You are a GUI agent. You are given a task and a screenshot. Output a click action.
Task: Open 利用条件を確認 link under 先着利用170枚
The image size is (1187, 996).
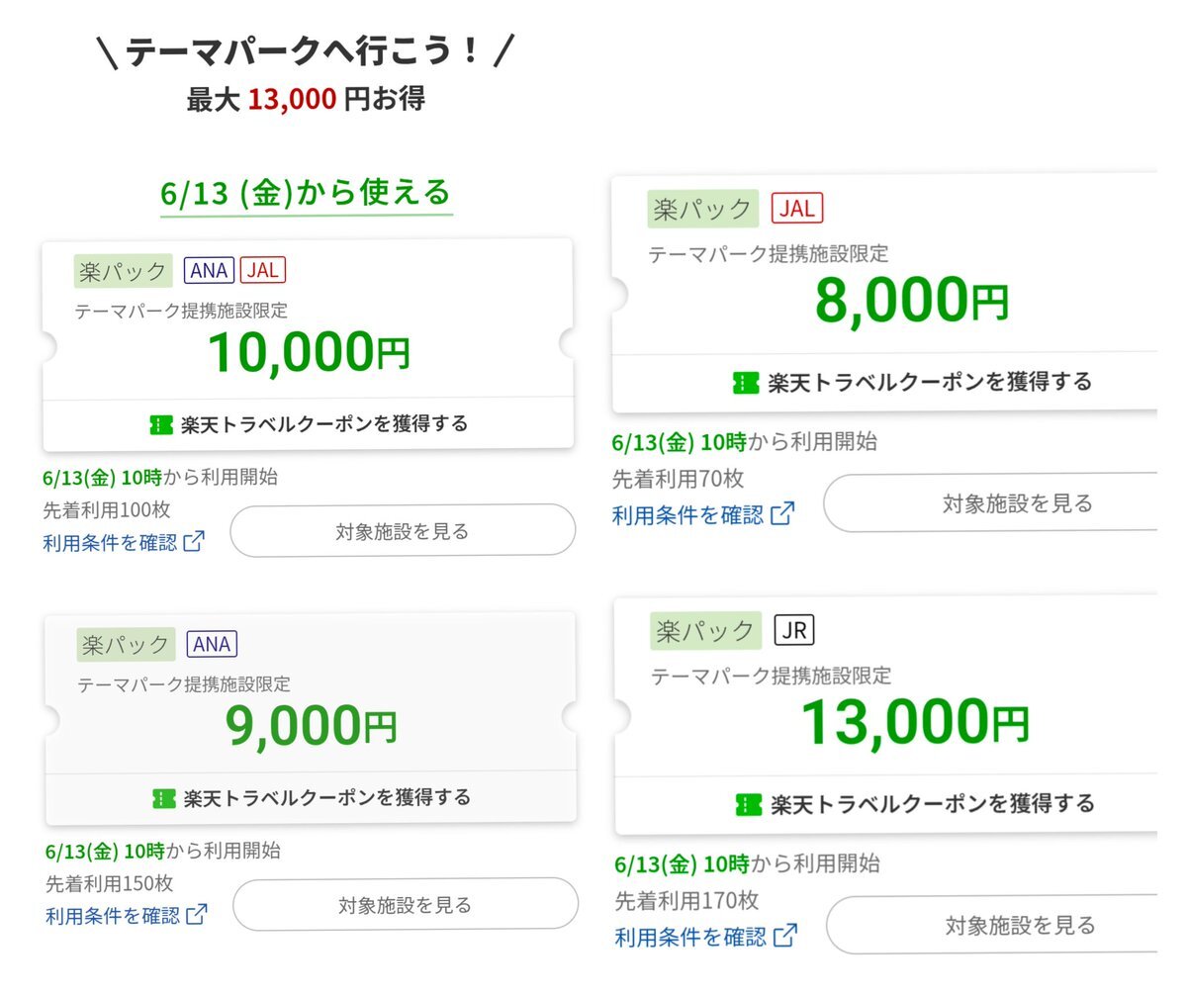click(690, 936)
